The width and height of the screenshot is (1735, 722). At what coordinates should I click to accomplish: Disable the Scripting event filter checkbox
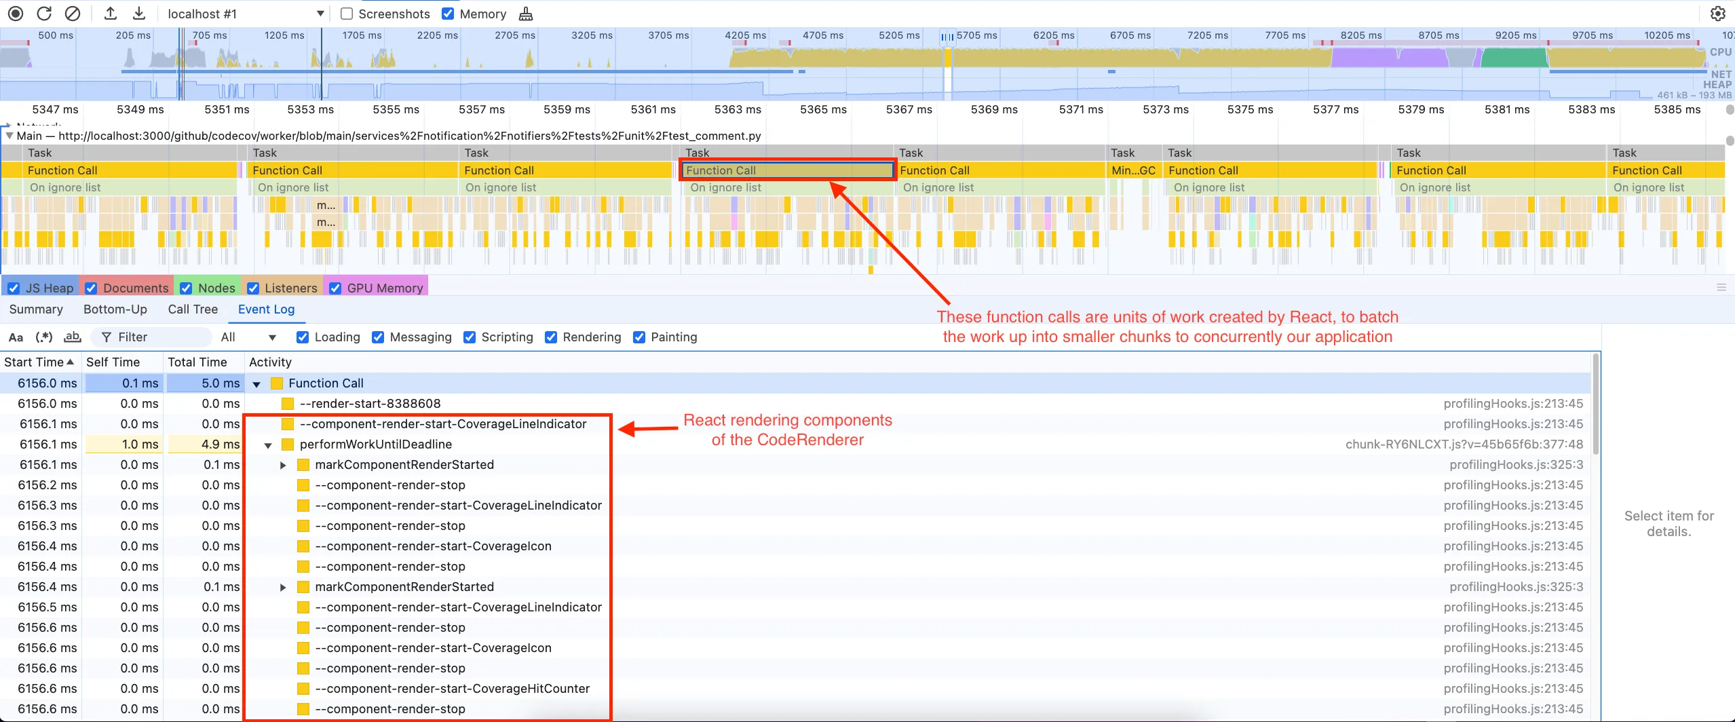click(470, 337)
